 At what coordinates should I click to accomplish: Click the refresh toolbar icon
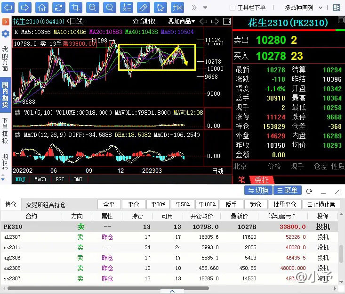point(58,8)
